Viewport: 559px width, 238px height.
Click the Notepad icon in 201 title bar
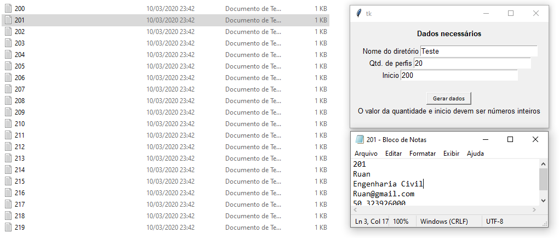(x=360, y=139)
